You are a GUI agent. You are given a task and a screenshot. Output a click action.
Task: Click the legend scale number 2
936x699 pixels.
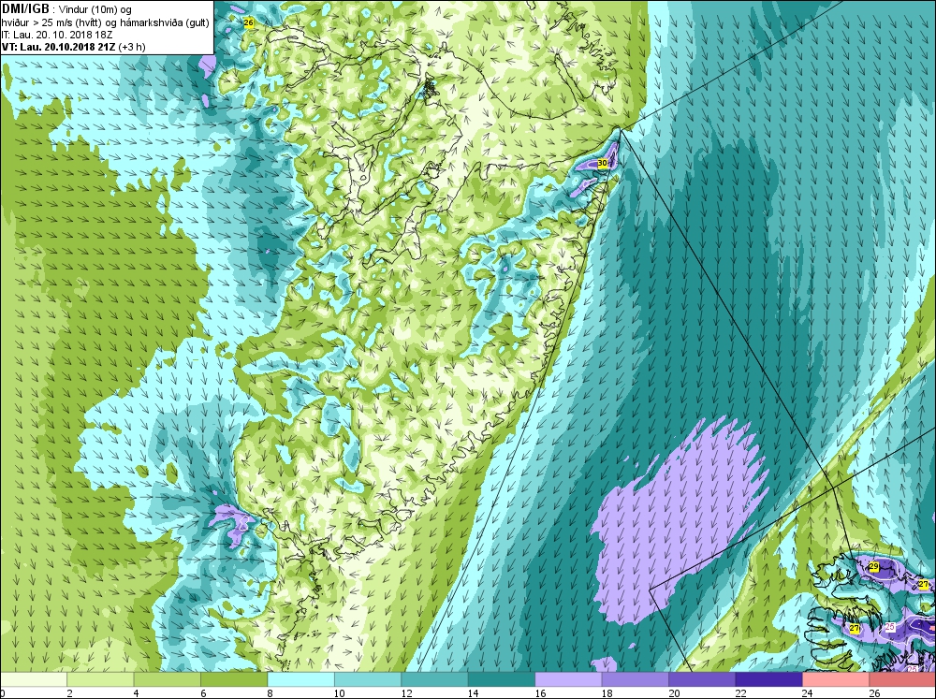coord(70,693)
